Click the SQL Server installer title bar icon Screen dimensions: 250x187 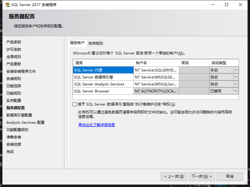click(x=7, y=5)
